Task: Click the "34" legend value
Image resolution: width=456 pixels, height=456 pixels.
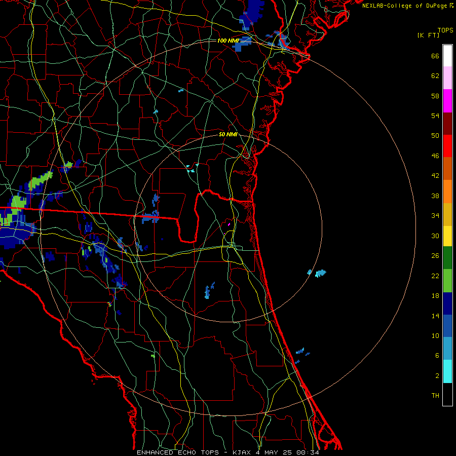Action: [x=435, y=216]
